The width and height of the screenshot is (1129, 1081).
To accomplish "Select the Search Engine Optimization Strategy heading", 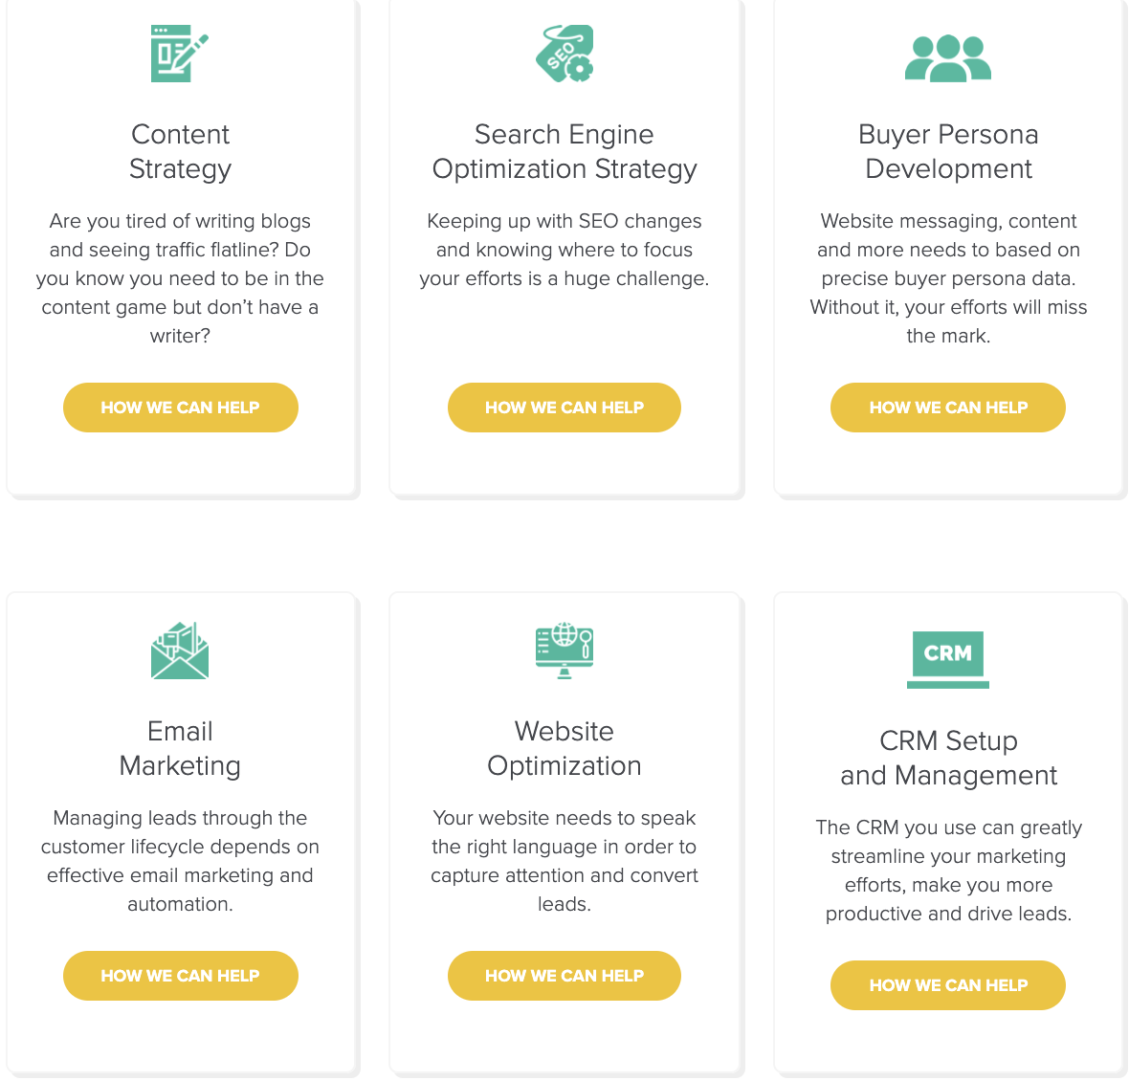I will click(564, 151).
